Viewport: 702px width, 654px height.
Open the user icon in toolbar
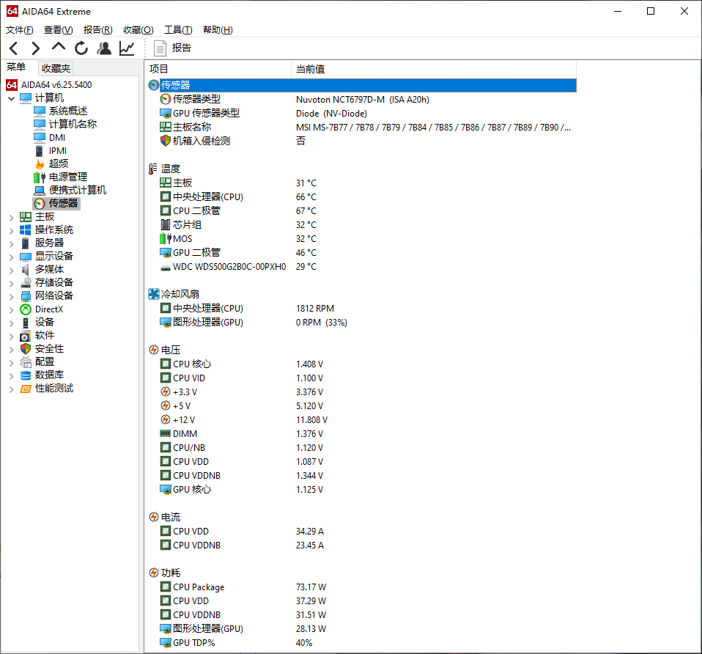click(x=104, y=48)
